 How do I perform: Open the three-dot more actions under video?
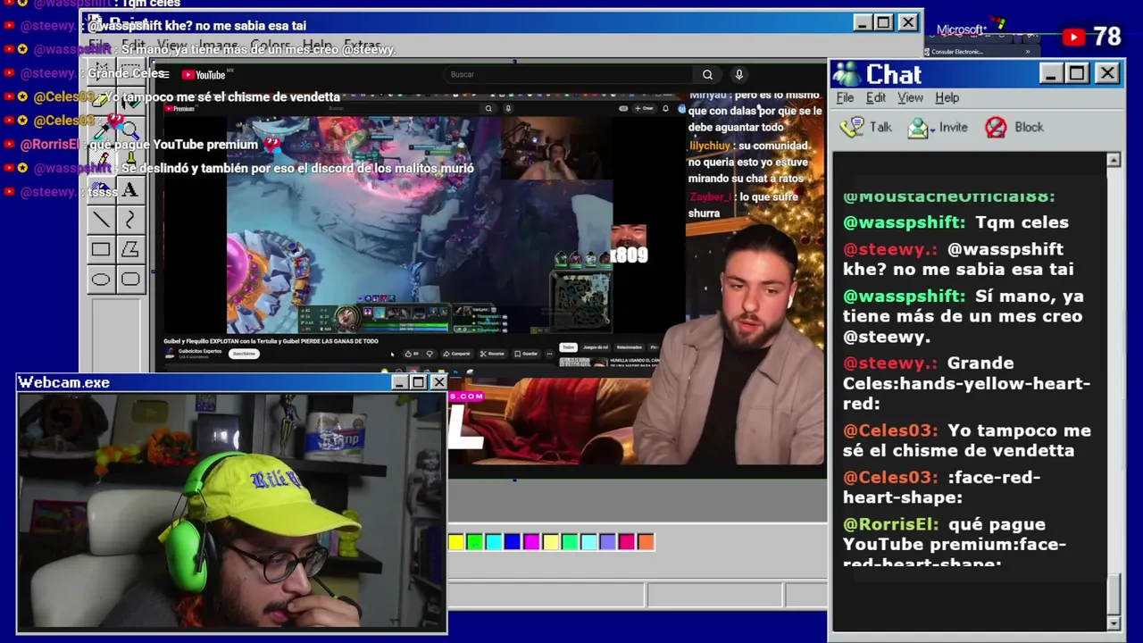(x=549, y=354)
